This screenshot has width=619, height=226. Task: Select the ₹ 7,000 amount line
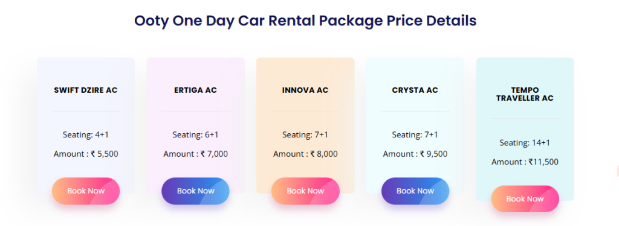pos(195,154)
